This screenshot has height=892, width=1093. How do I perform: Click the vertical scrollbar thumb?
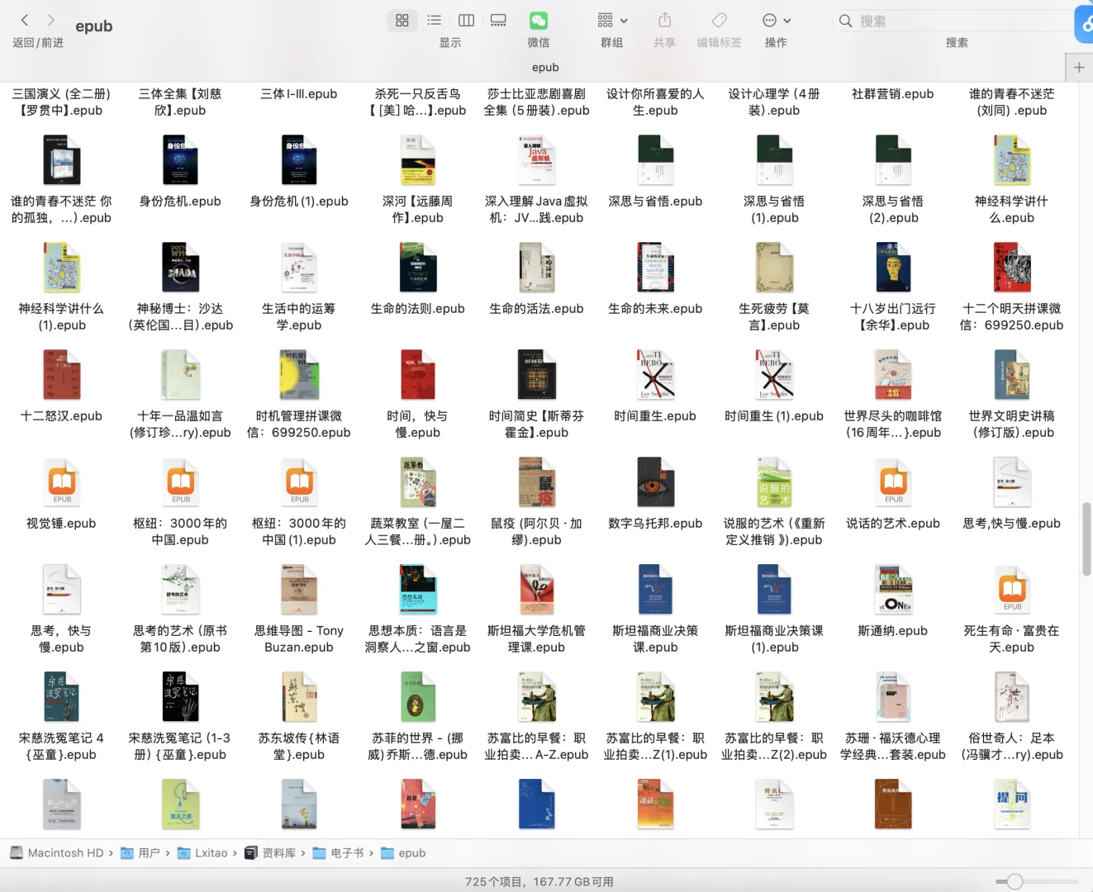1086,539
